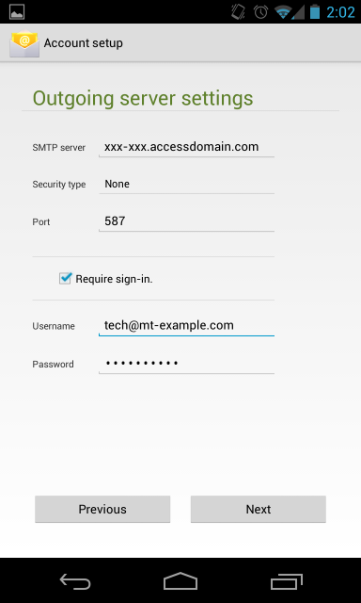The width and height of the screenshot is (361, 603).
Task: Select the Password input field
Action: [x=186, y=364]
